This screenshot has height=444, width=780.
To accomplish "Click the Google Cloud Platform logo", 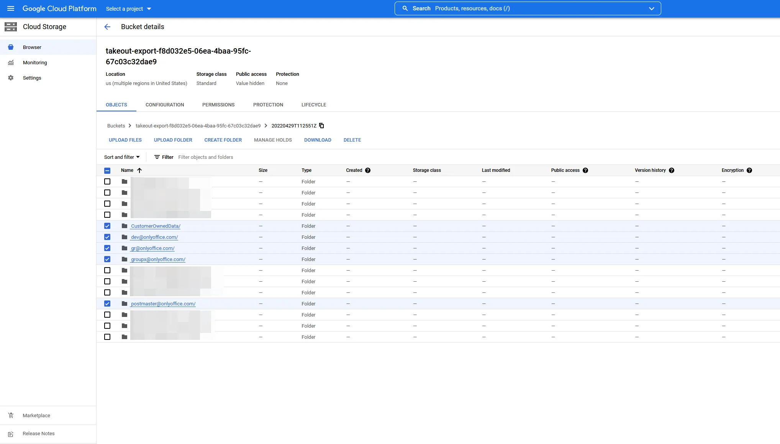I will pos(59,8).
